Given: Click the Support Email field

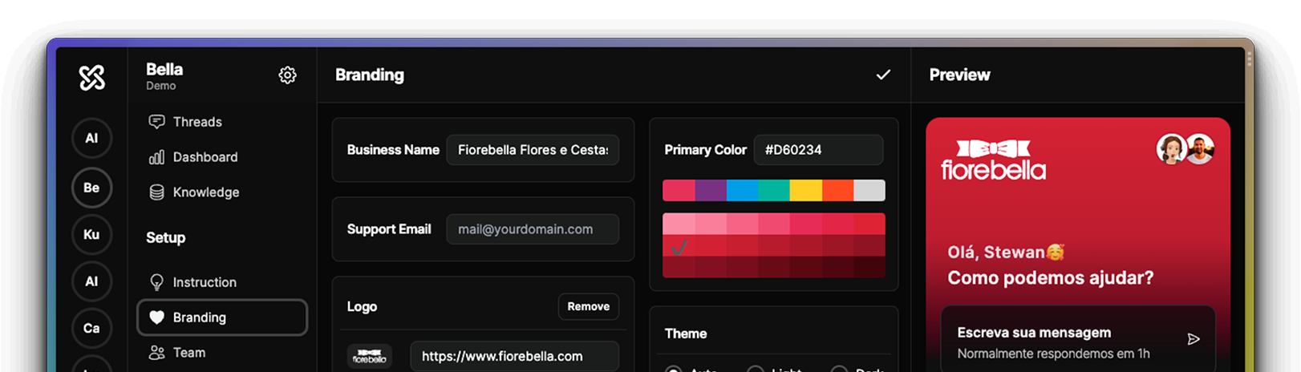Looking at the screenshot, I should click(x=533, y=229).
